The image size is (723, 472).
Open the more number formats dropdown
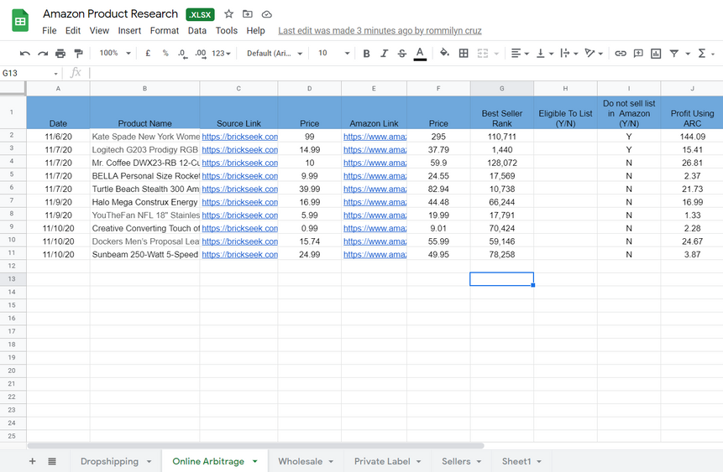pos(221,54)
